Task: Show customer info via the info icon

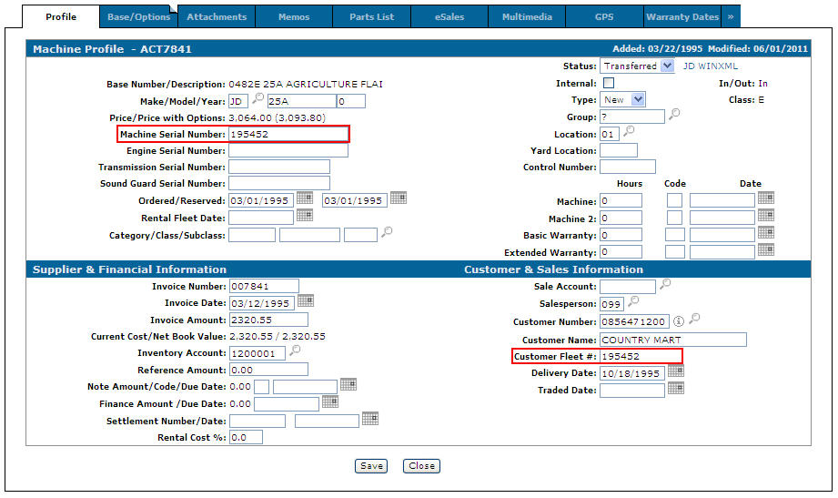Action: click(678, 321)
